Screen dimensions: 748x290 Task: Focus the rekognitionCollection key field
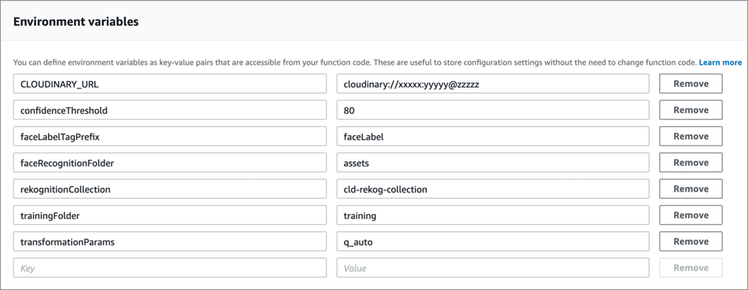pos(169,189)
